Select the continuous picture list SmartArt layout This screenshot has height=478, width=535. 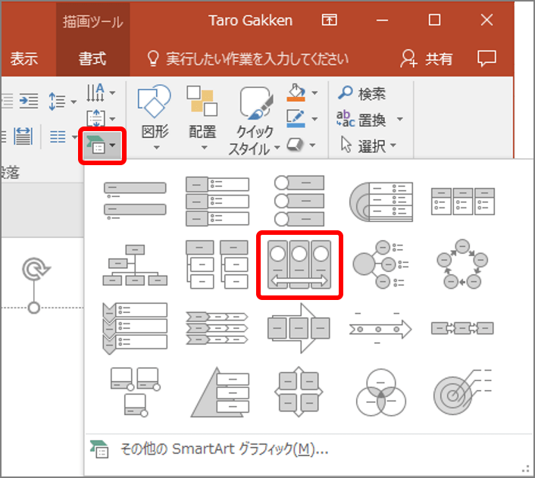pos(299,265)
